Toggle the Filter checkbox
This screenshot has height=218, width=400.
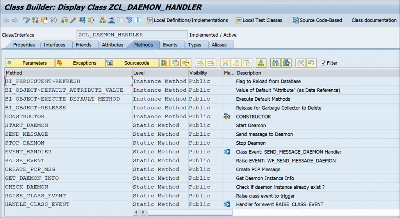pyautogui.click(x=323, y=63)
